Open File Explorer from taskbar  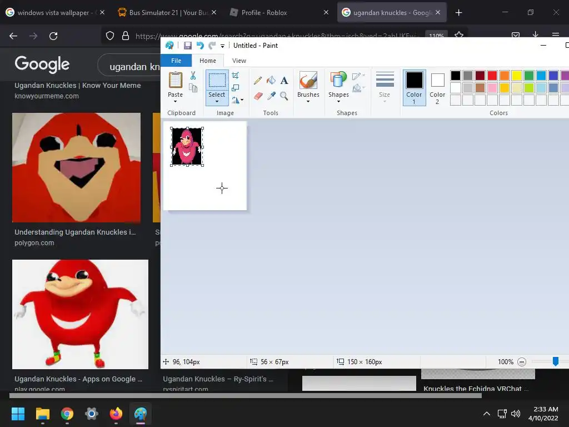point(42,414)
